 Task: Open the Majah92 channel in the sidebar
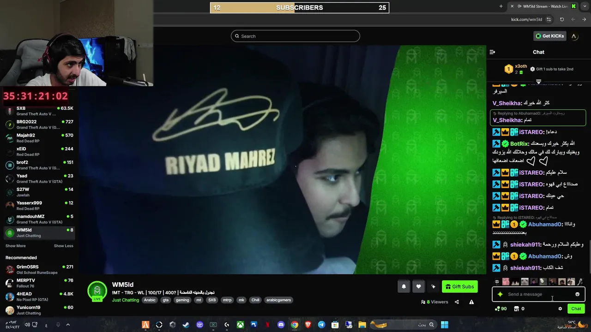tap(39, 138)
